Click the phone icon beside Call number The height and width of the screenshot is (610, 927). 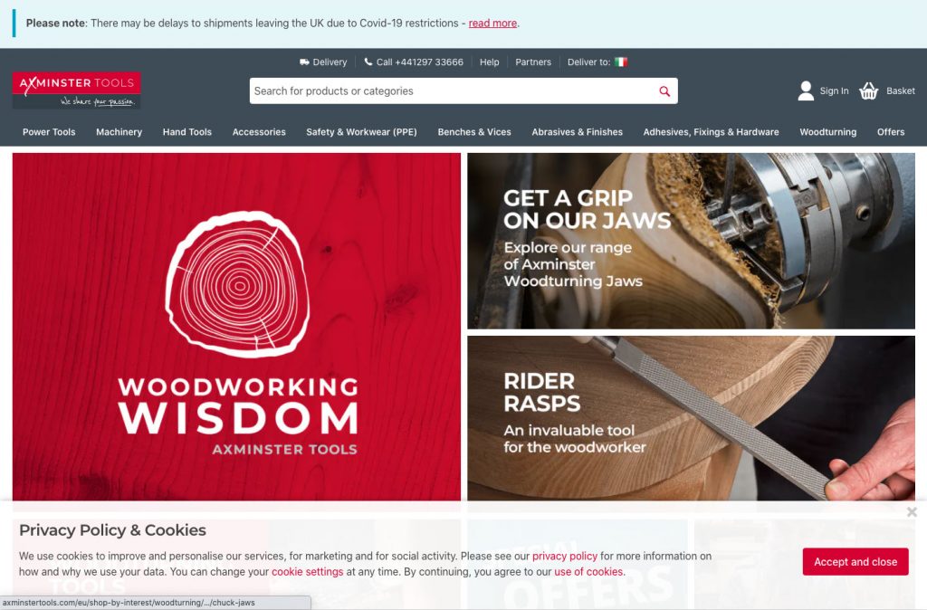[x=368, y=62]
